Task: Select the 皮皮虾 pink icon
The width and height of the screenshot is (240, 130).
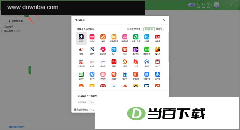Action: click(x=158, y=62)
